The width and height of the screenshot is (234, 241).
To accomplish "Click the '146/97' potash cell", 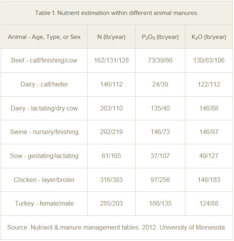I will [x=209, y=132].
